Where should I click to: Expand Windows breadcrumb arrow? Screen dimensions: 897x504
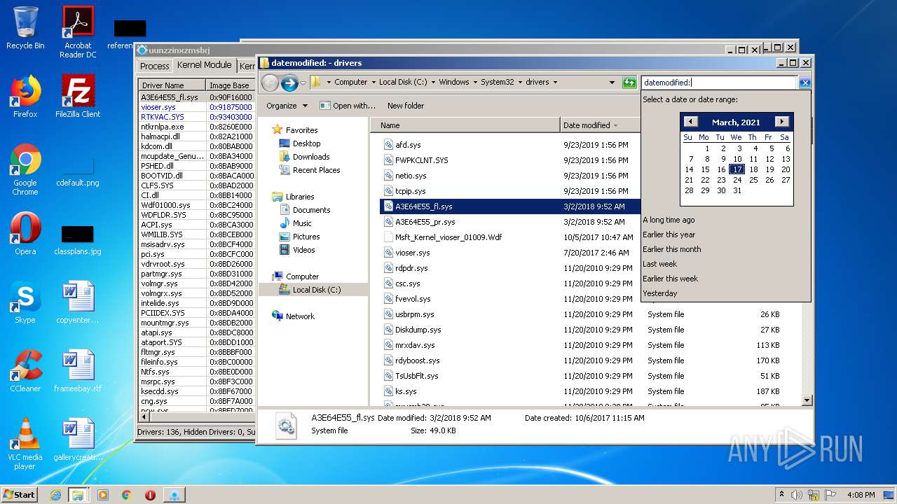(x=475, y=83)
